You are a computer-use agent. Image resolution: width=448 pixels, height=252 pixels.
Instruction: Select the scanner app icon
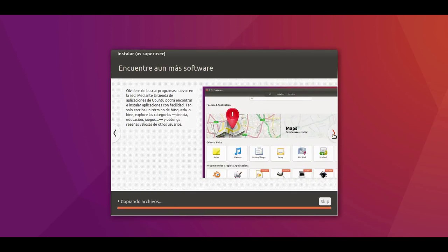point(302,174)
